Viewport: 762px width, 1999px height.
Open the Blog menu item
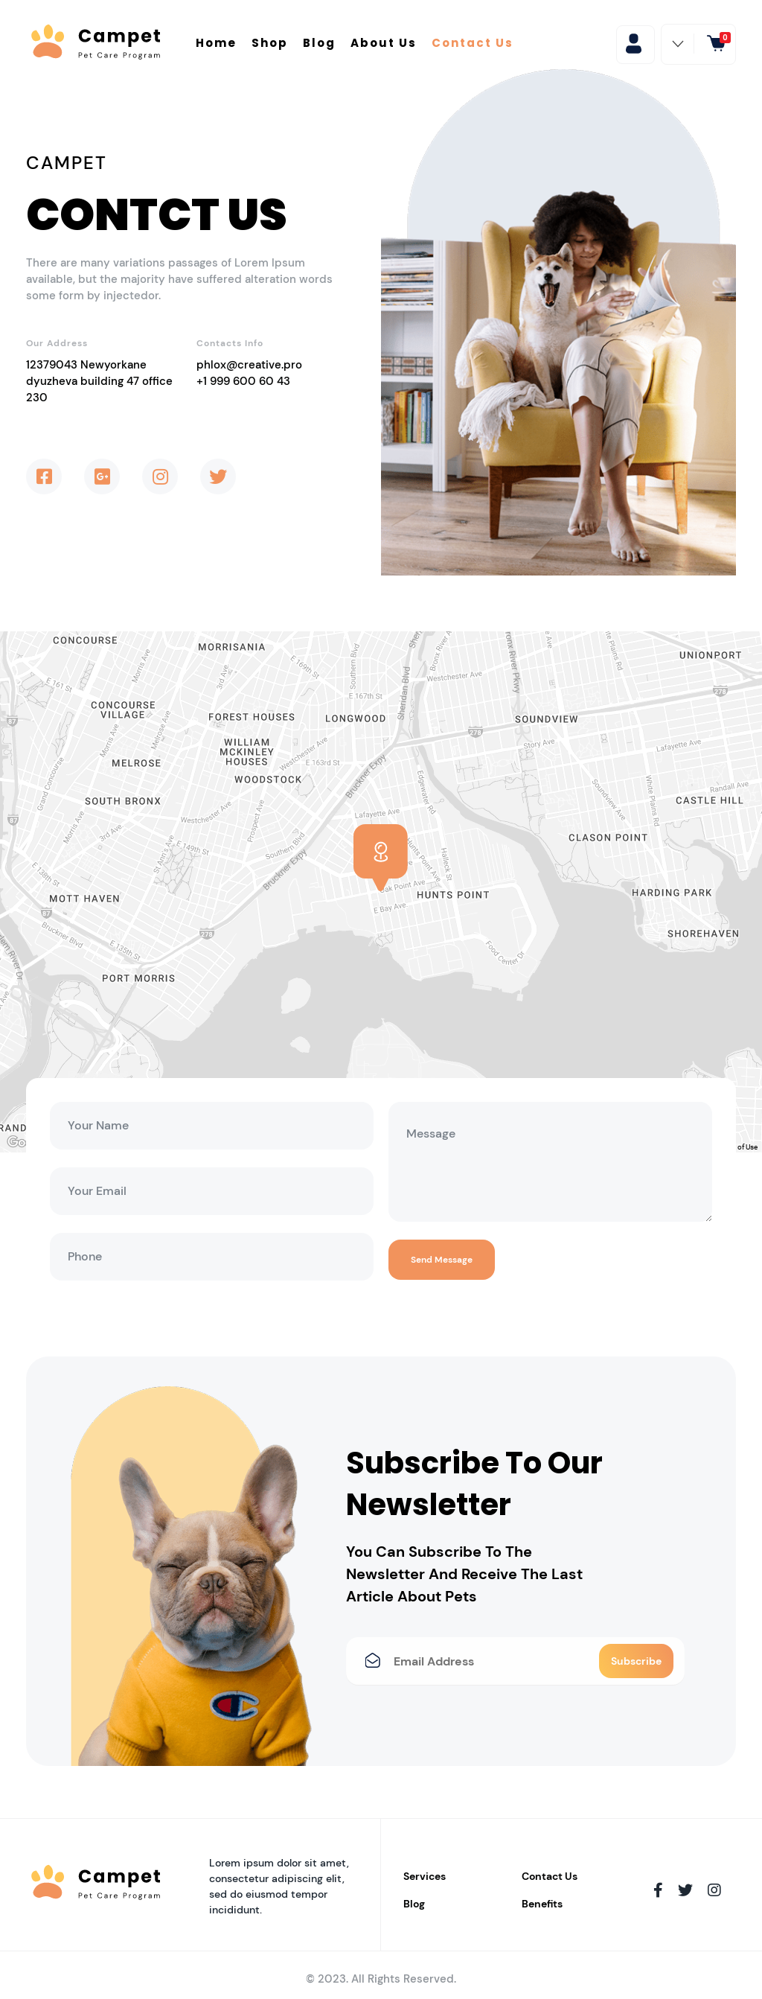(318, 43)
